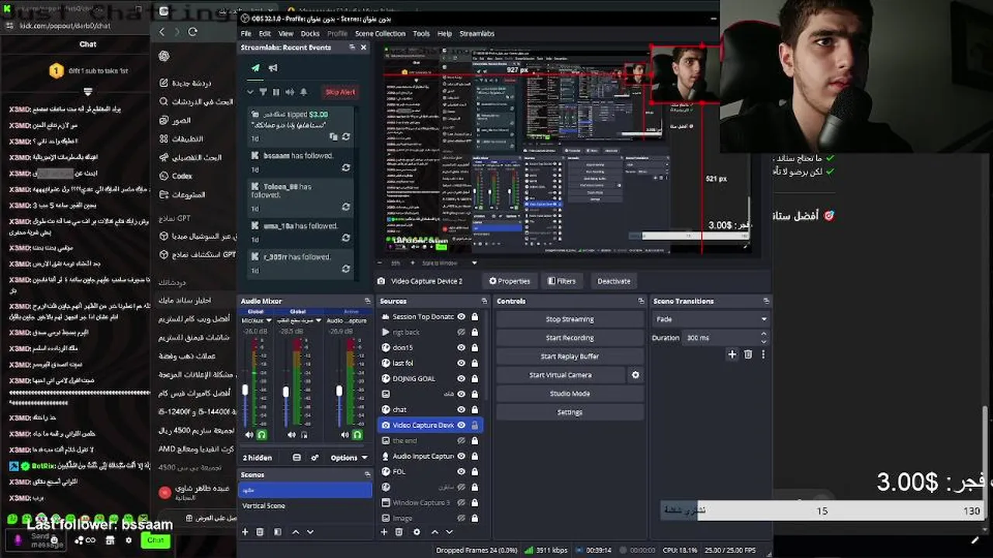Hide the Session Top Donator source
993x558 pixels.
click(462, 317)
